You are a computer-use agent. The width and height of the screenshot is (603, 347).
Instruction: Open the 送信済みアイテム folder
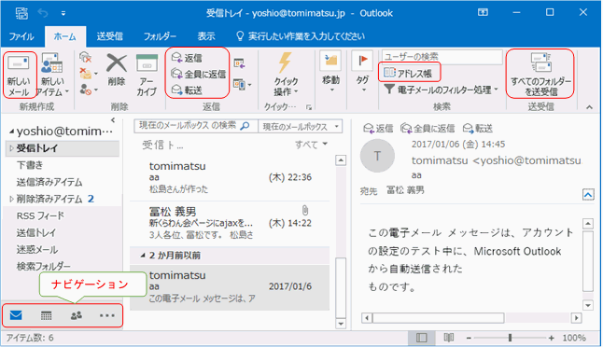pyautogui.click(x=49, y=182)
